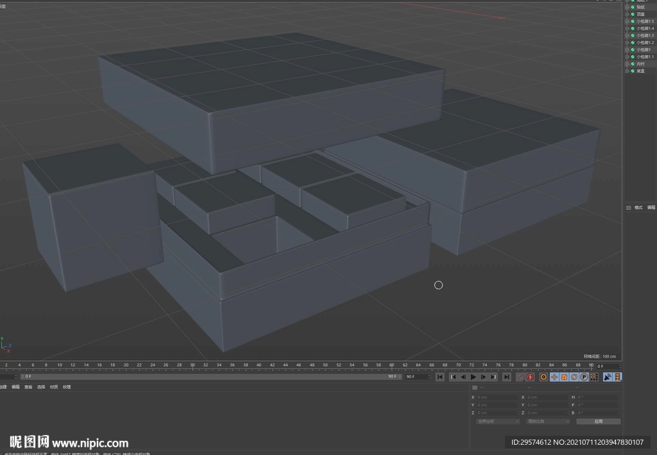The width and height of the screenshot is (657, 455).
Task: Activate the Position keying icon
Action: [556, 377]
